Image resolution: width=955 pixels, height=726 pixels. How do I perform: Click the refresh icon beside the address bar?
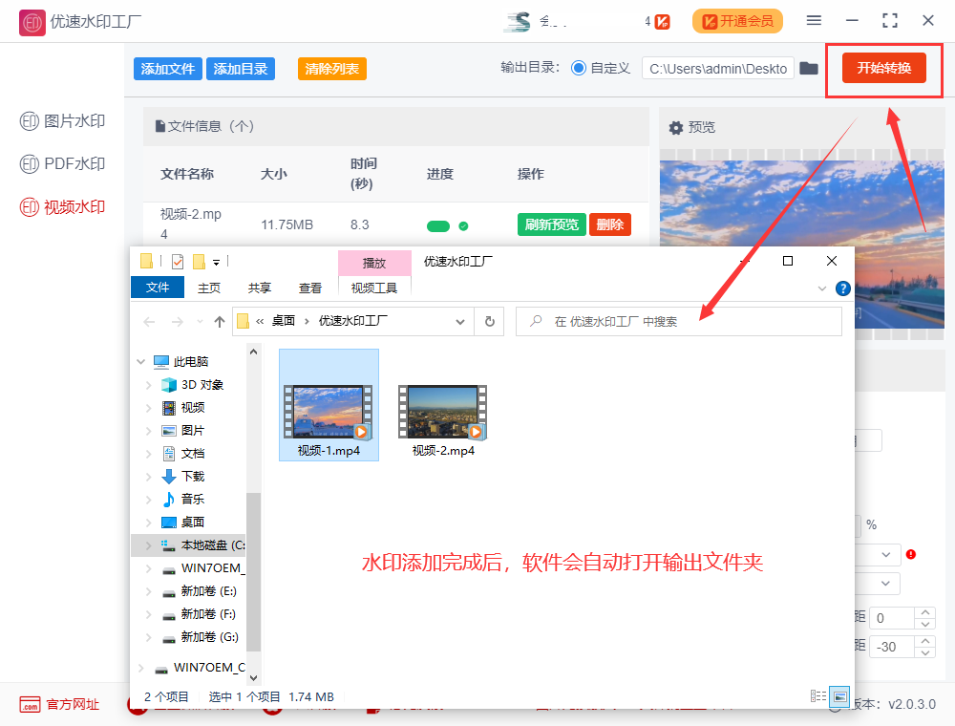[x=488, y=322]
